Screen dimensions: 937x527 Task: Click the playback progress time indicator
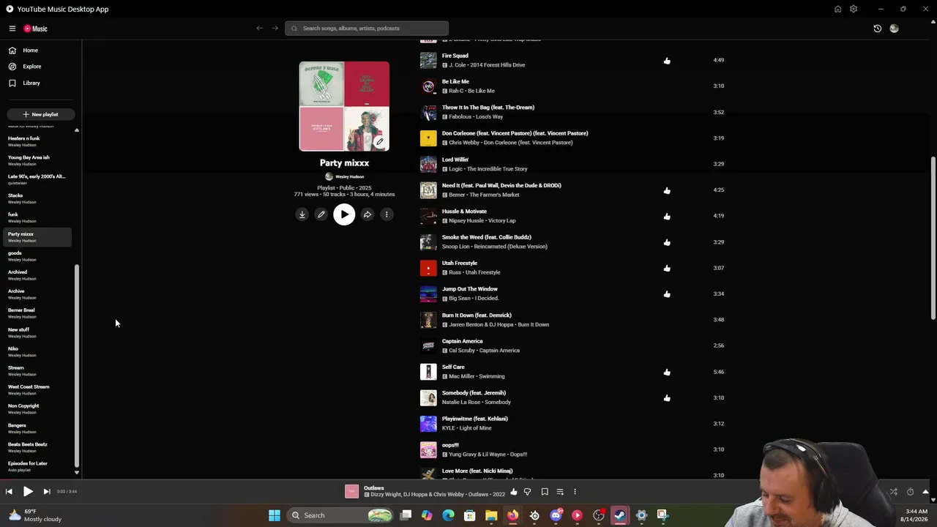[67, 492]
